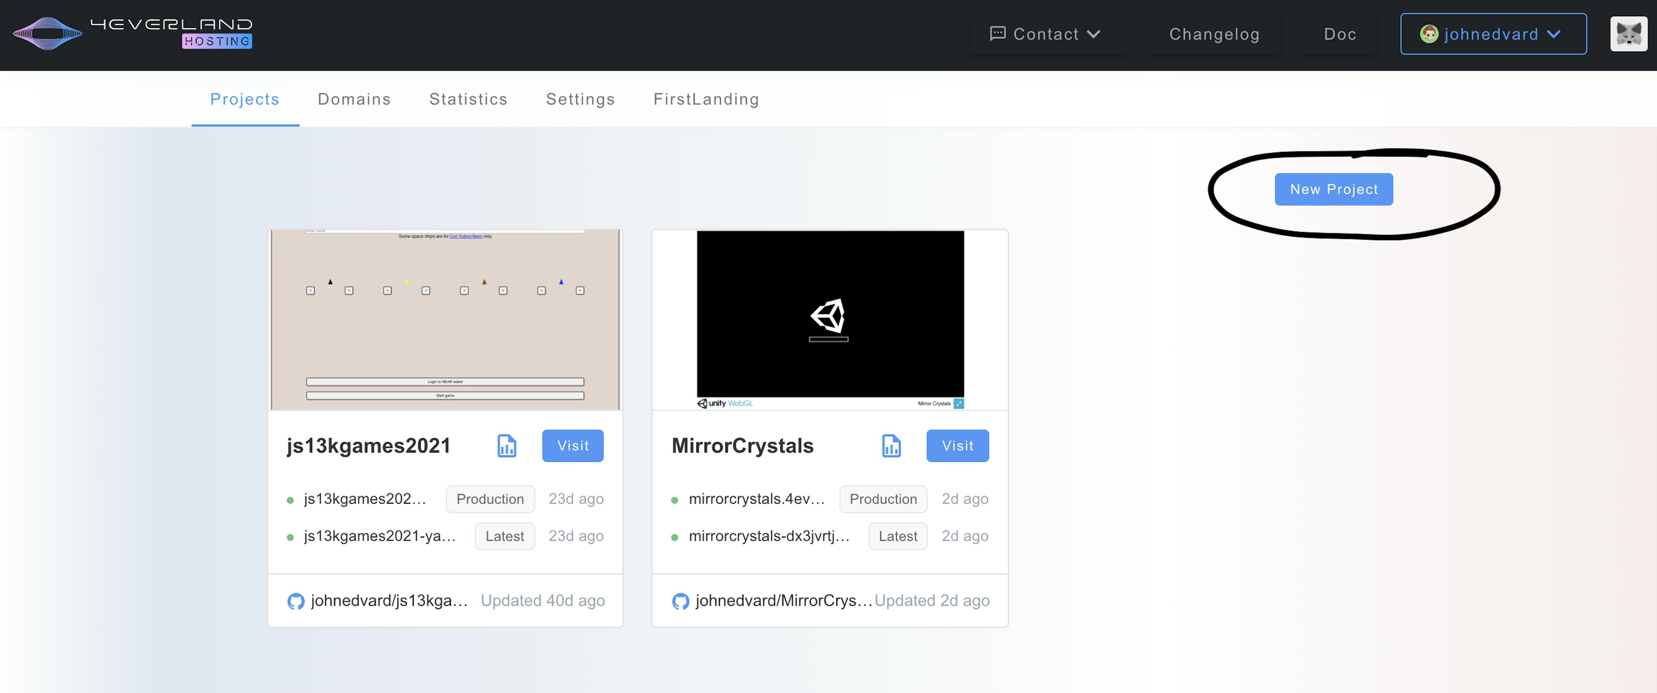
Task: Open the Changelog page
Action: (1215, 33)
